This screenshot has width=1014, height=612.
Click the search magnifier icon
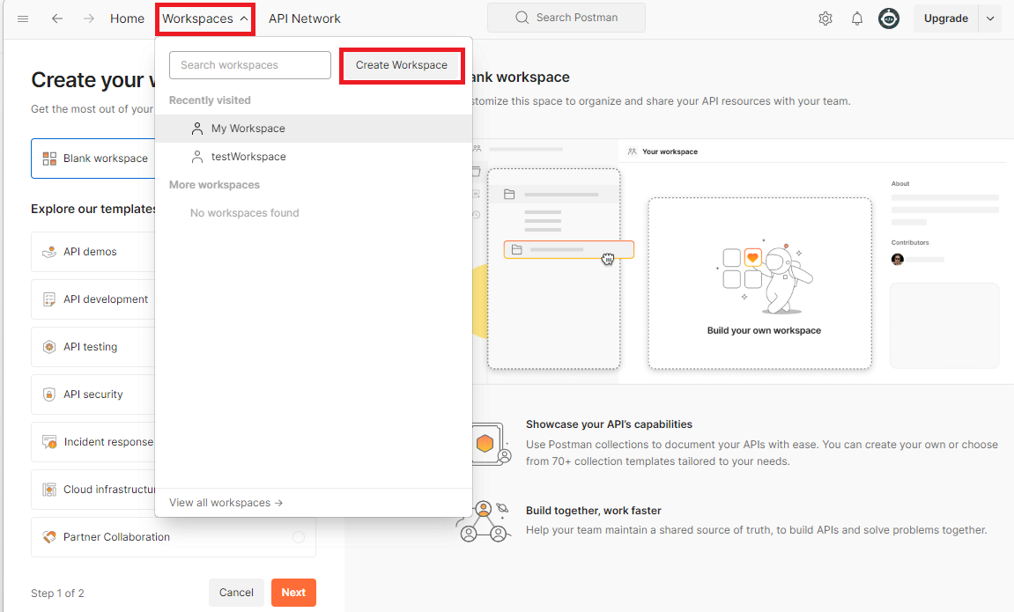[x=522, y=18]
